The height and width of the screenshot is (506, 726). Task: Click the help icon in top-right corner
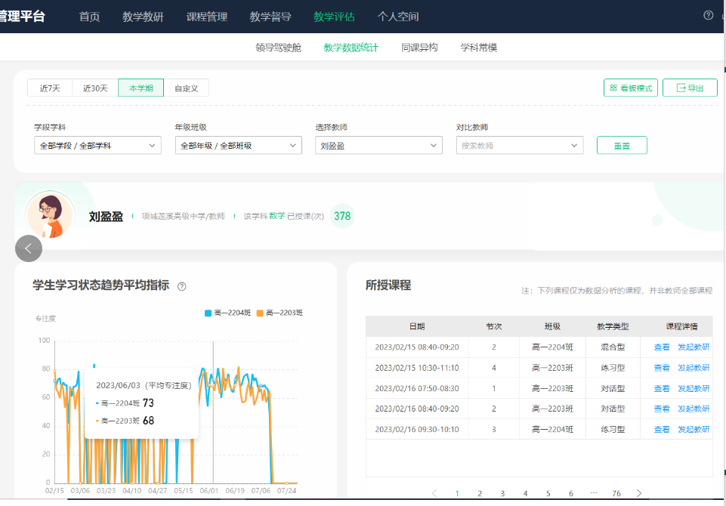coord(708,15)
